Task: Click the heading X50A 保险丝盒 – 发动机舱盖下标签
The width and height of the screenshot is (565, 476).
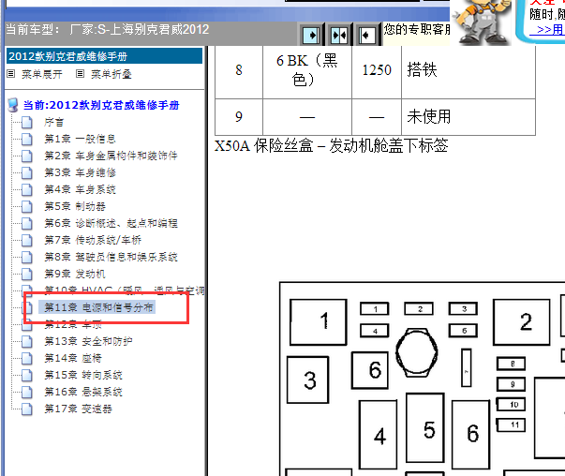Action: pyautogui.click(x=331, y=145)
